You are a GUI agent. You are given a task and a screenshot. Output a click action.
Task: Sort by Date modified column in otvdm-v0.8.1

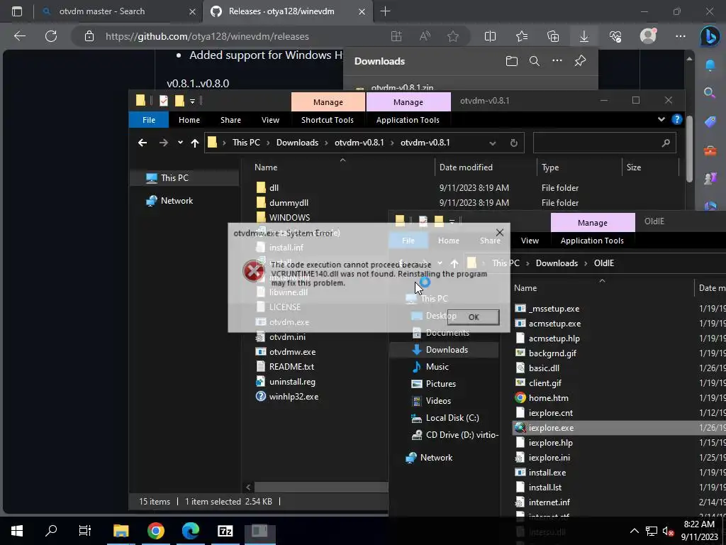[466, 167]
